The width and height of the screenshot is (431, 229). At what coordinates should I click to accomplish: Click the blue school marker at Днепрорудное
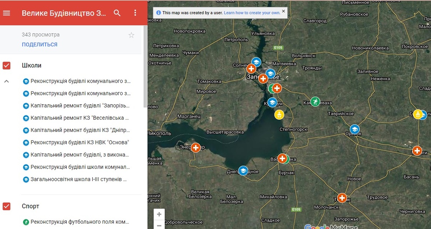[x=243, y=171]
